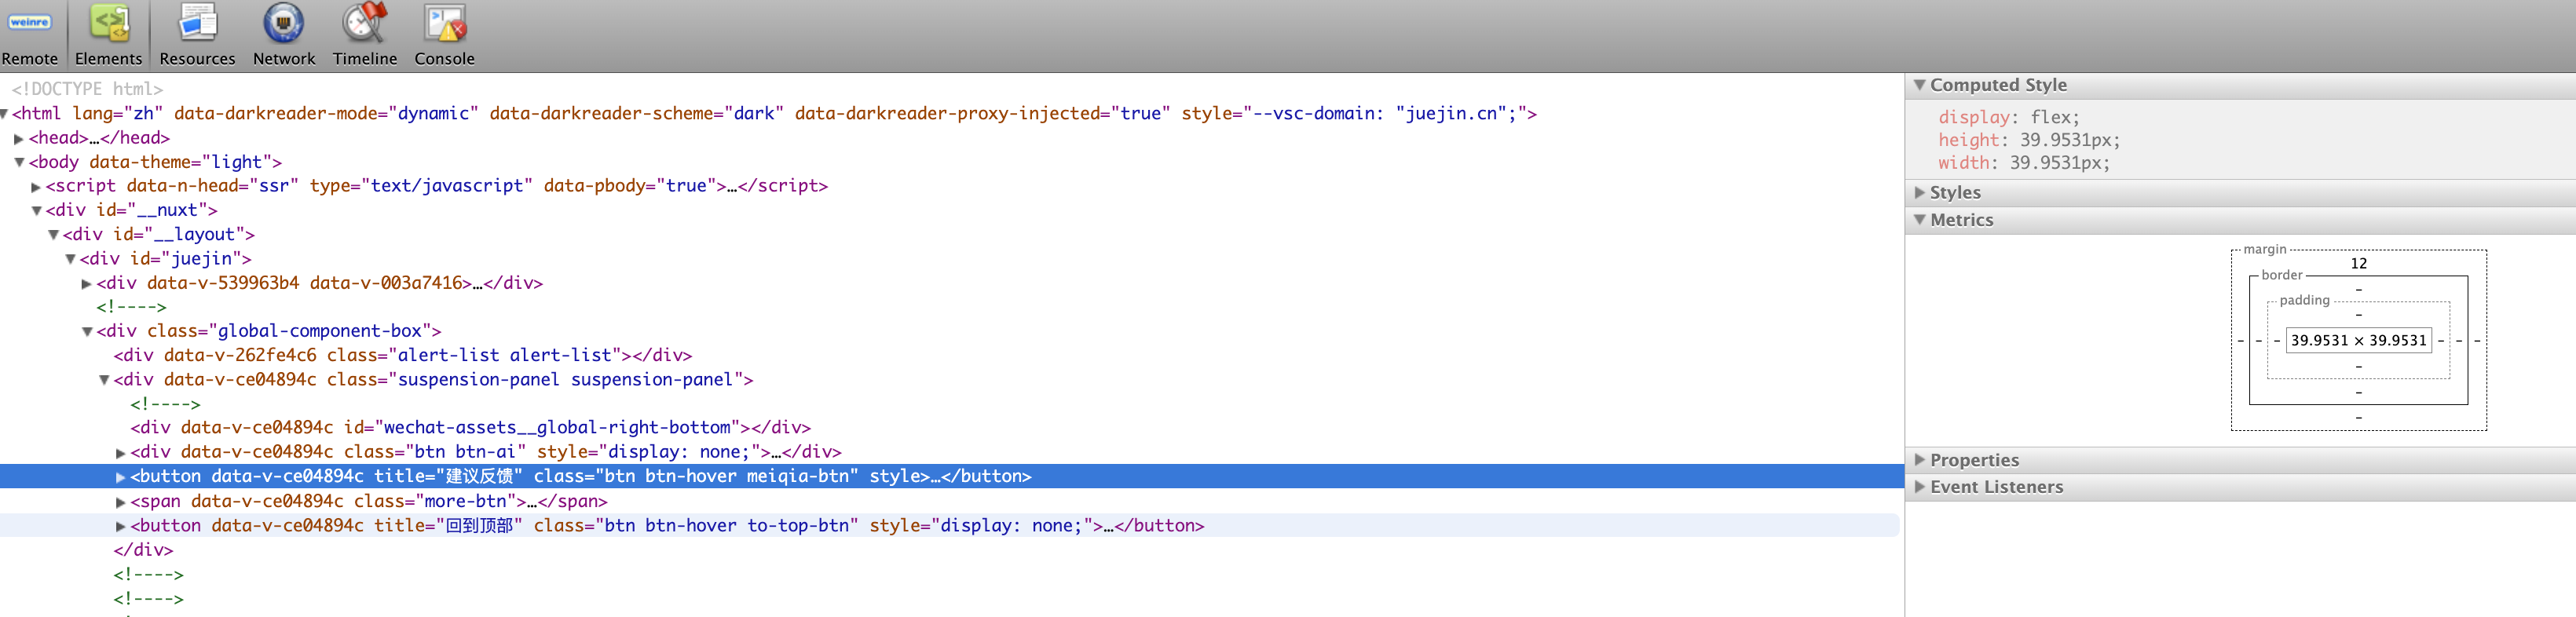The width and height of the screenshot is (2576, 617).
Task: Collapse the div id juejin node
Action: click(70, 259)
